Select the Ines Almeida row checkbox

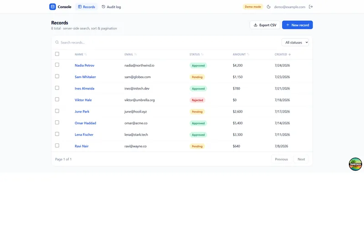(57, 88)
